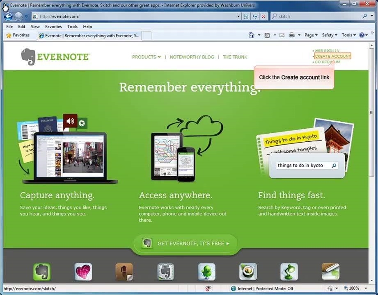Click GET EVERNOTE, IT'S FREE button
Viewport: 378px width, 295px height.
point(186,243)
